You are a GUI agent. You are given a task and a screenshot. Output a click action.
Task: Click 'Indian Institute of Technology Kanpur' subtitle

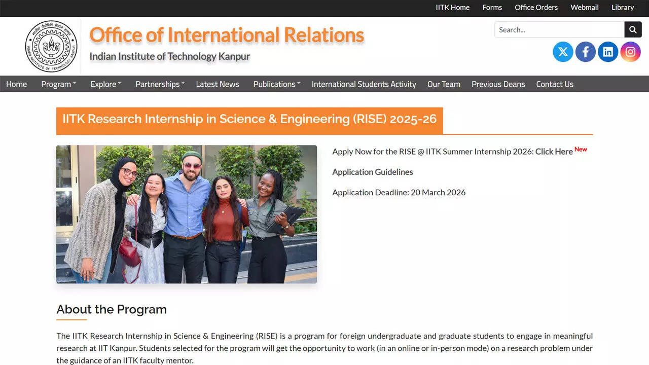pos(170,56)
